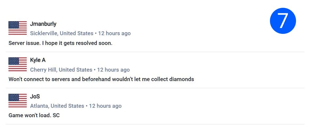Click the American flag beside JoS

pos(18,101)
